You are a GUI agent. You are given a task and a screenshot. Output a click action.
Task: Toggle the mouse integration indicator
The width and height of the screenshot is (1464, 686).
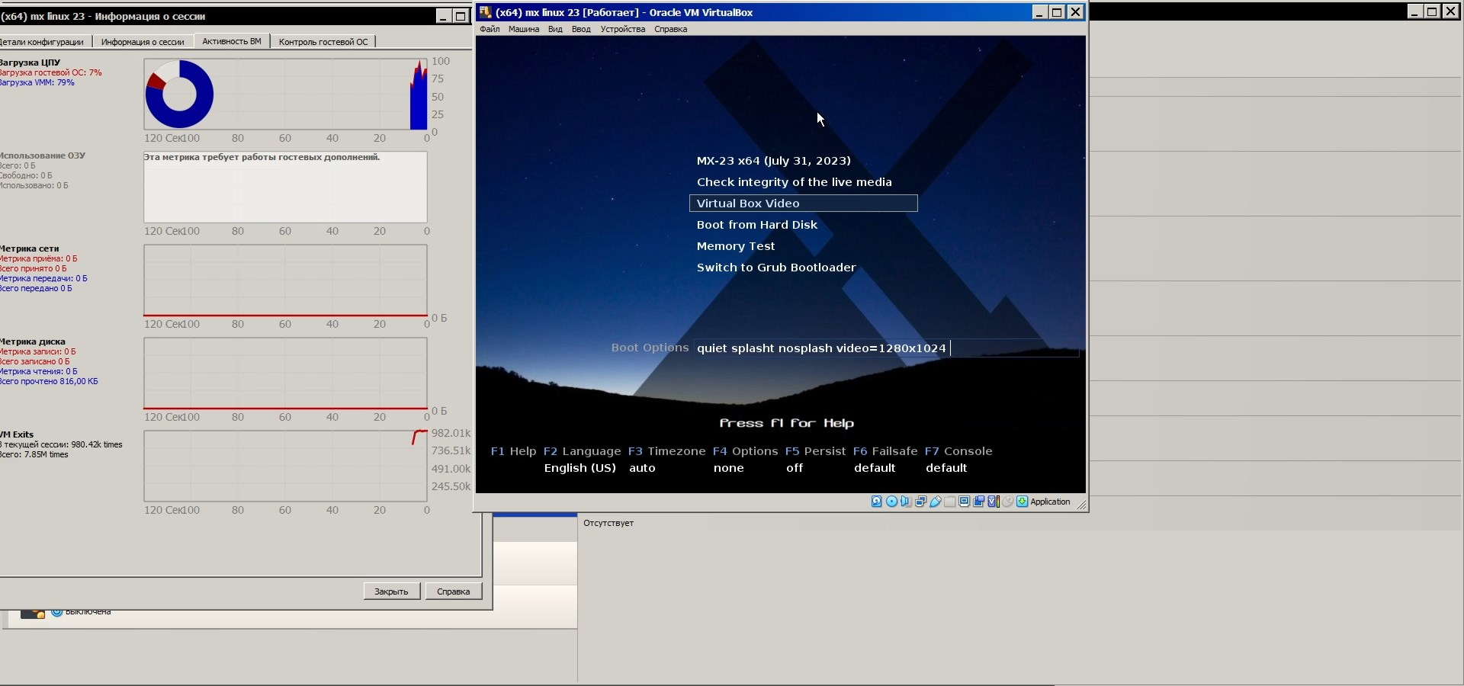point(1008,502)
